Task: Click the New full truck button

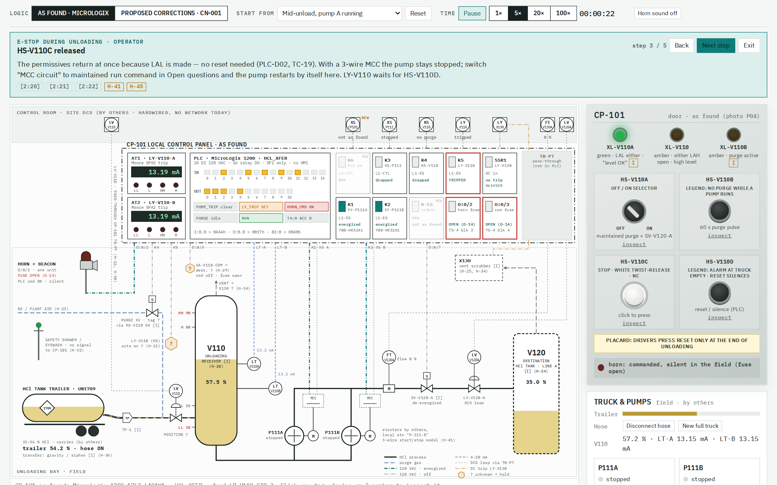Action: (700, 426)
